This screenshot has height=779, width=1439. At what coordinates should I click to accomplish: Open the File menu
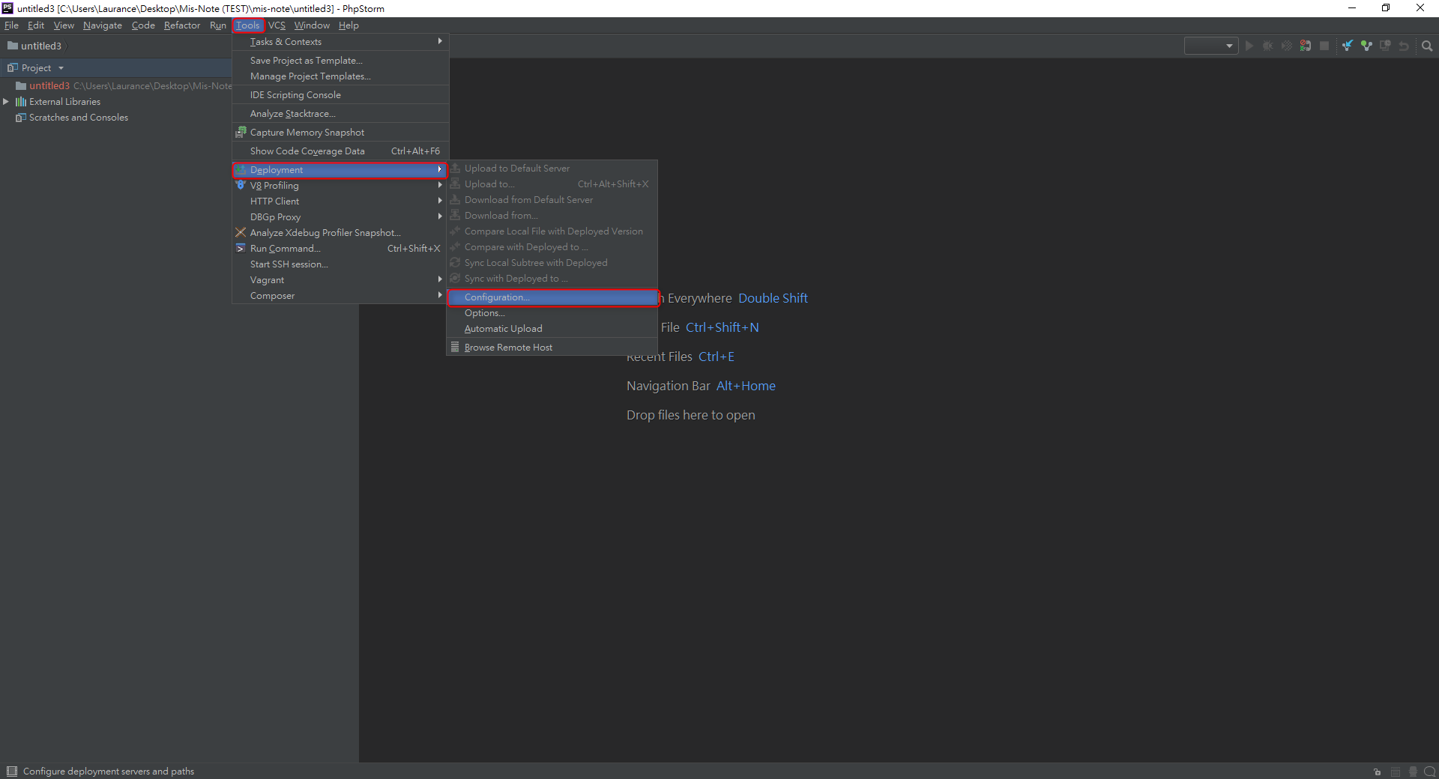click(11, 25)
